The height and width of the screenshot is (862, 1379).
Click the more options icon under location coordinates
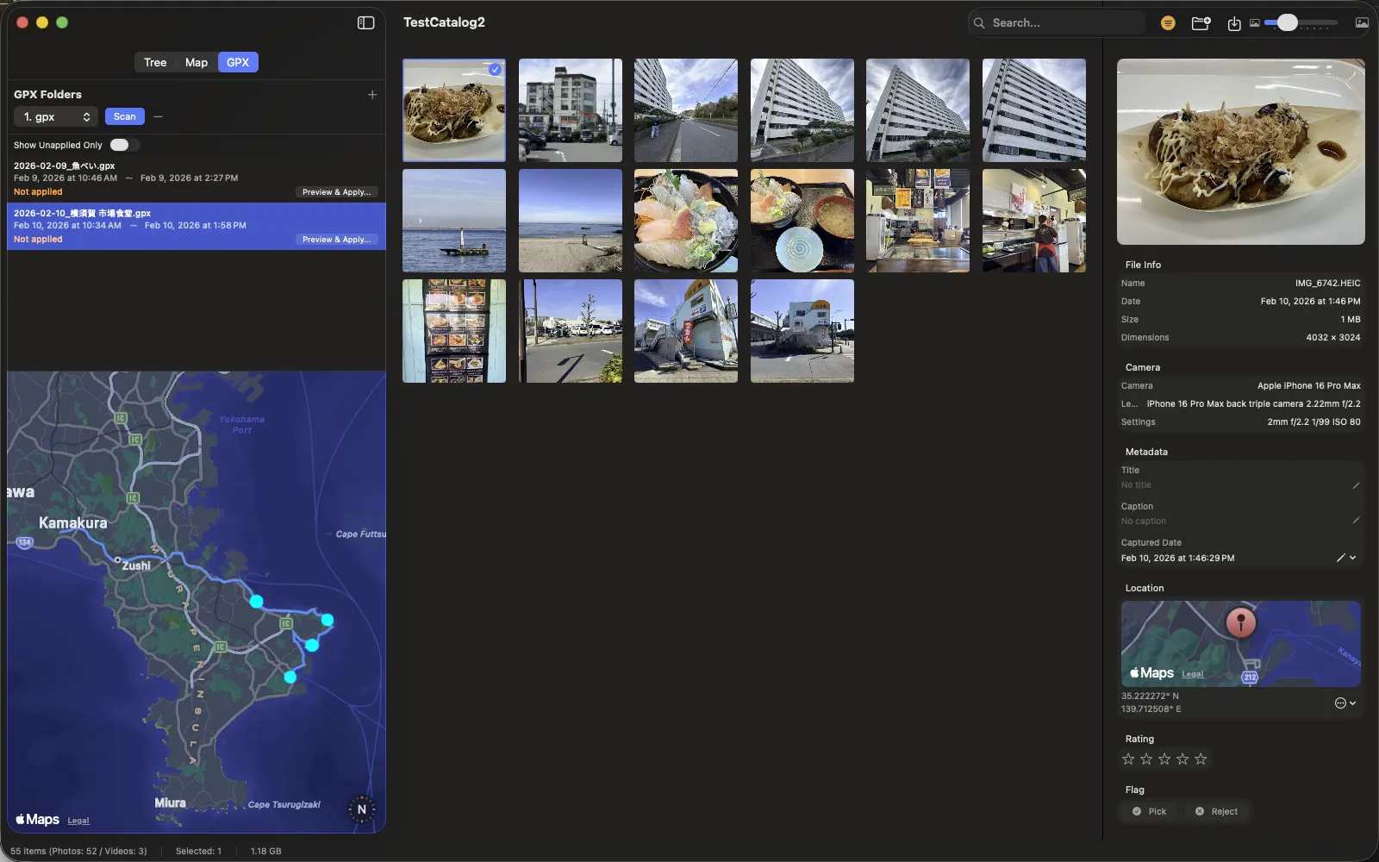pyautogui.click(x=1339, y=703)
